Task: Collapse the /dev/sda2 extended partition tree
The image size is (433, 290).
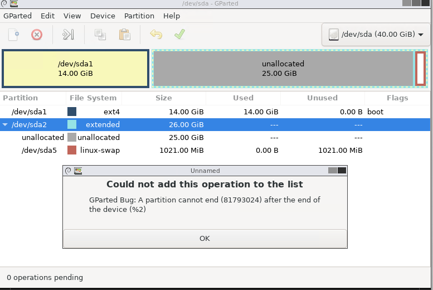Action: [5, 125]
